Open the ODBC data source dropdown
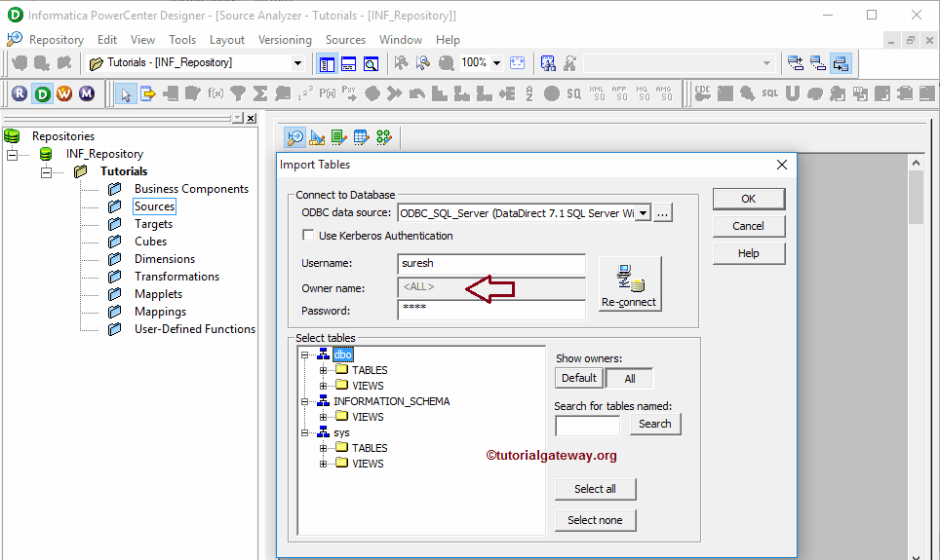 click(643, 213)
